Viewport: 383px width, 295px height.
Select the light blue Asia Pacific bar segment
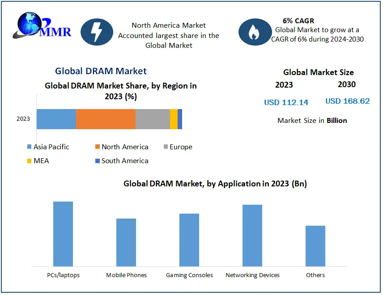(56, 119)
